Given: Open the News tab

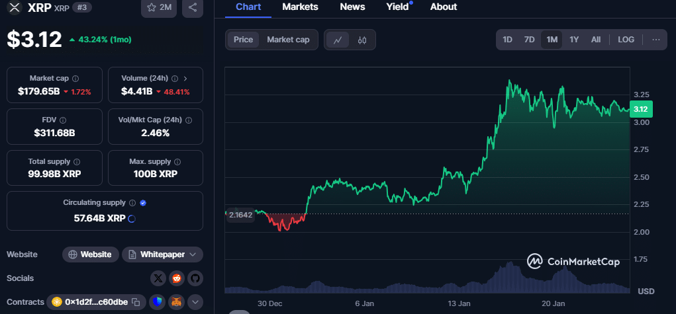Looking at the screenshot, I should tap(352, 7).
